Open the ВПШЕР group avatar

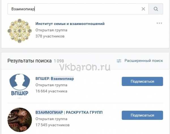point(20,85)
